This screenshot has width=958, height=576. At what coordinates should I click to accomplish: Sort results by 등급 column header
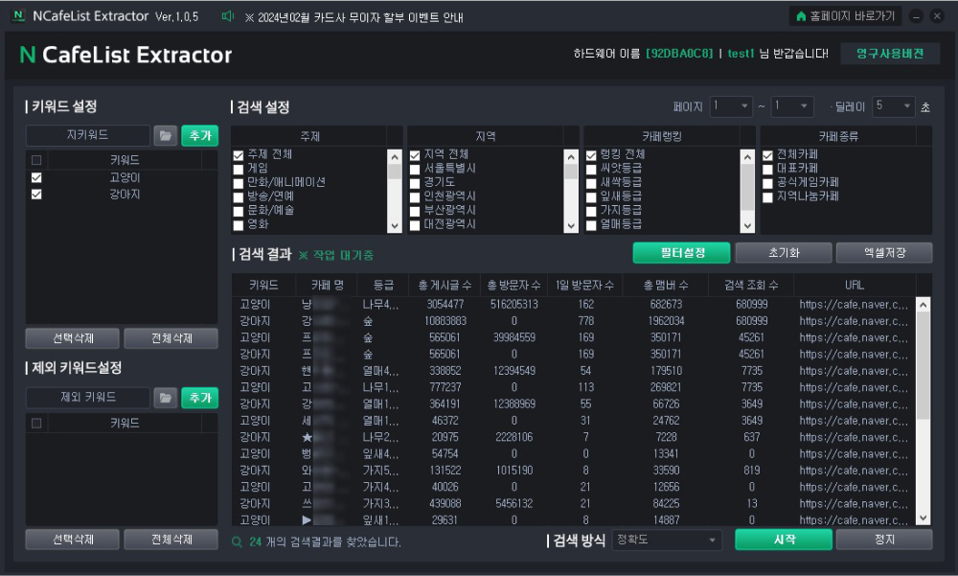tap(383, 285)
